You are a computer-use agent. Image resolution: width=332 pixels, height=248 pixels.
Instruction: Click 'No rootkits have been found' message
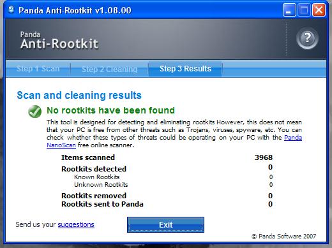click(110, 110)
